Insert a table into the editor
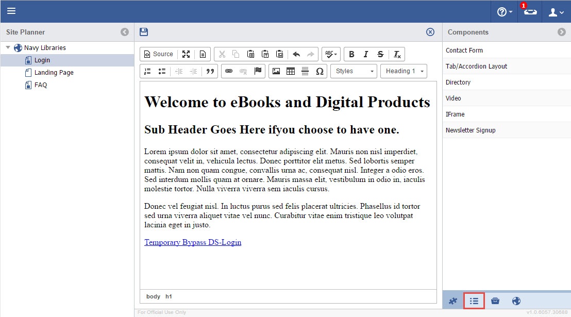The image size is (571, 317). coord(291,71)
